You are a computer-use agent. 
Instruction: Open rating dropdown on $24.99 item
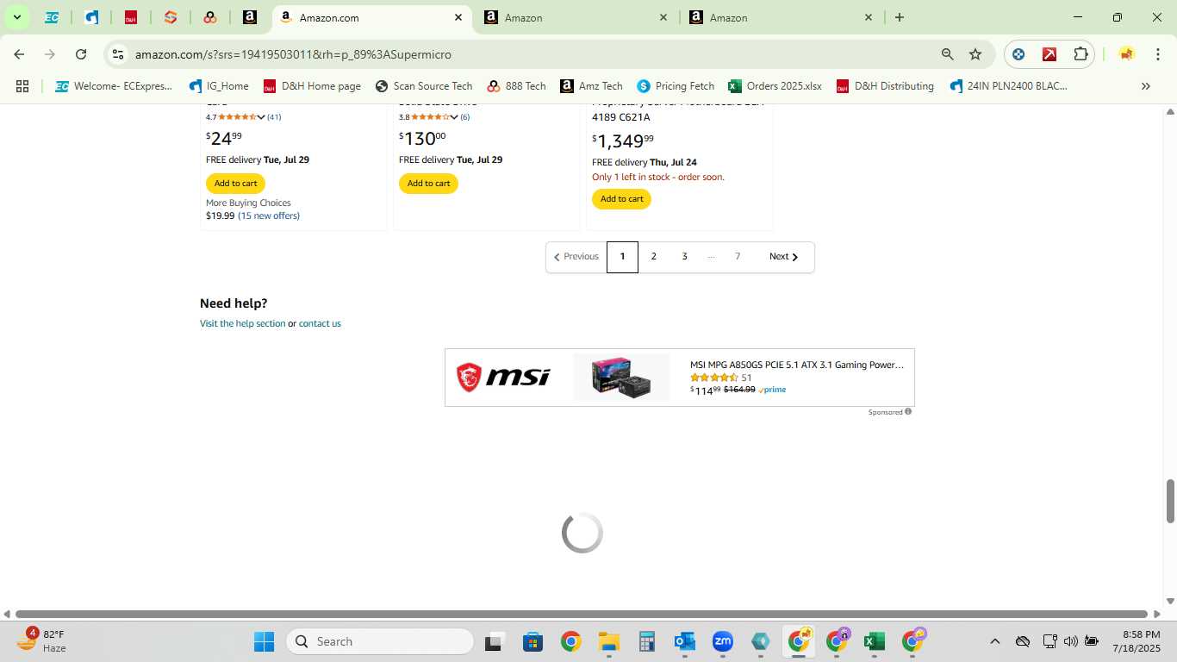click(261, 117)
